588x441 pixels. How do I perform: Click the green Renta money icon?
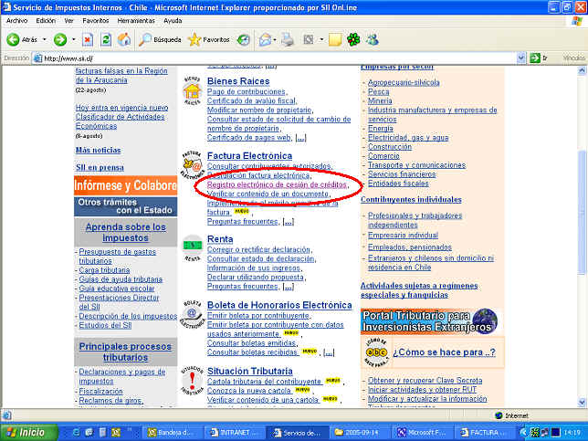pyautogui.click(x=193, y=247)
